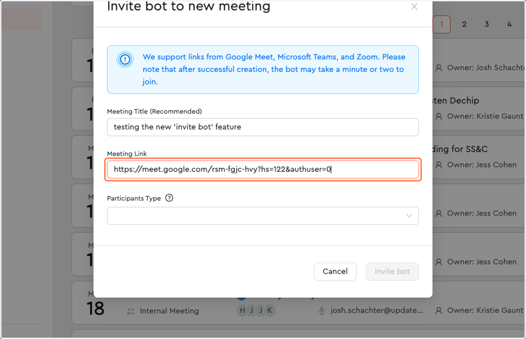Click the Cancel button
The width and height of the screenshot is (526, 339).
coord(335,272)
